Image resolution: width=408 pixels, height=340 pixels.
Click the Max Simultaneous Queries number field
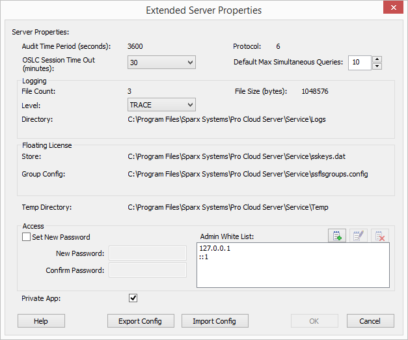click(360, 63)
